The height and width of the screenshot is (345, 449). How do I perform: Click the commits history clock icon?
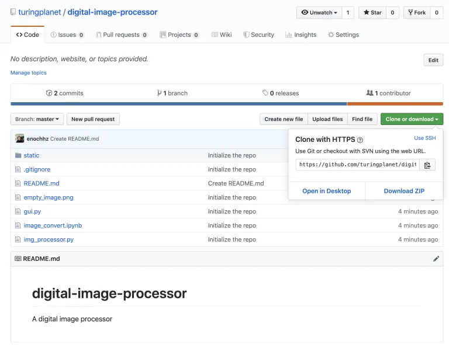click(x=49, y=93)
